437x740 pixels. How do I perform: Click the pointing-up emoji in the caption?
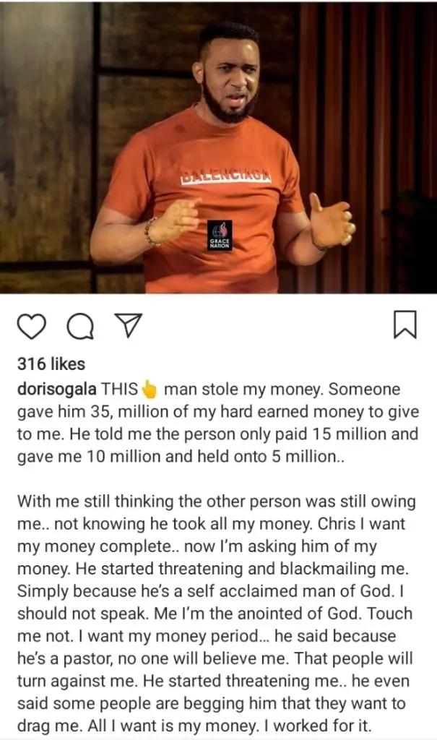[x=150, y=390]
